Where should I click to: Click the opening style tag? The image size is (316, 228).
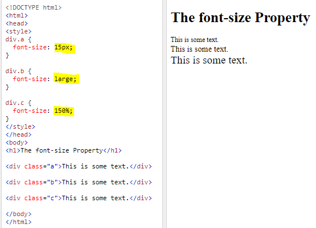[19, 31]
